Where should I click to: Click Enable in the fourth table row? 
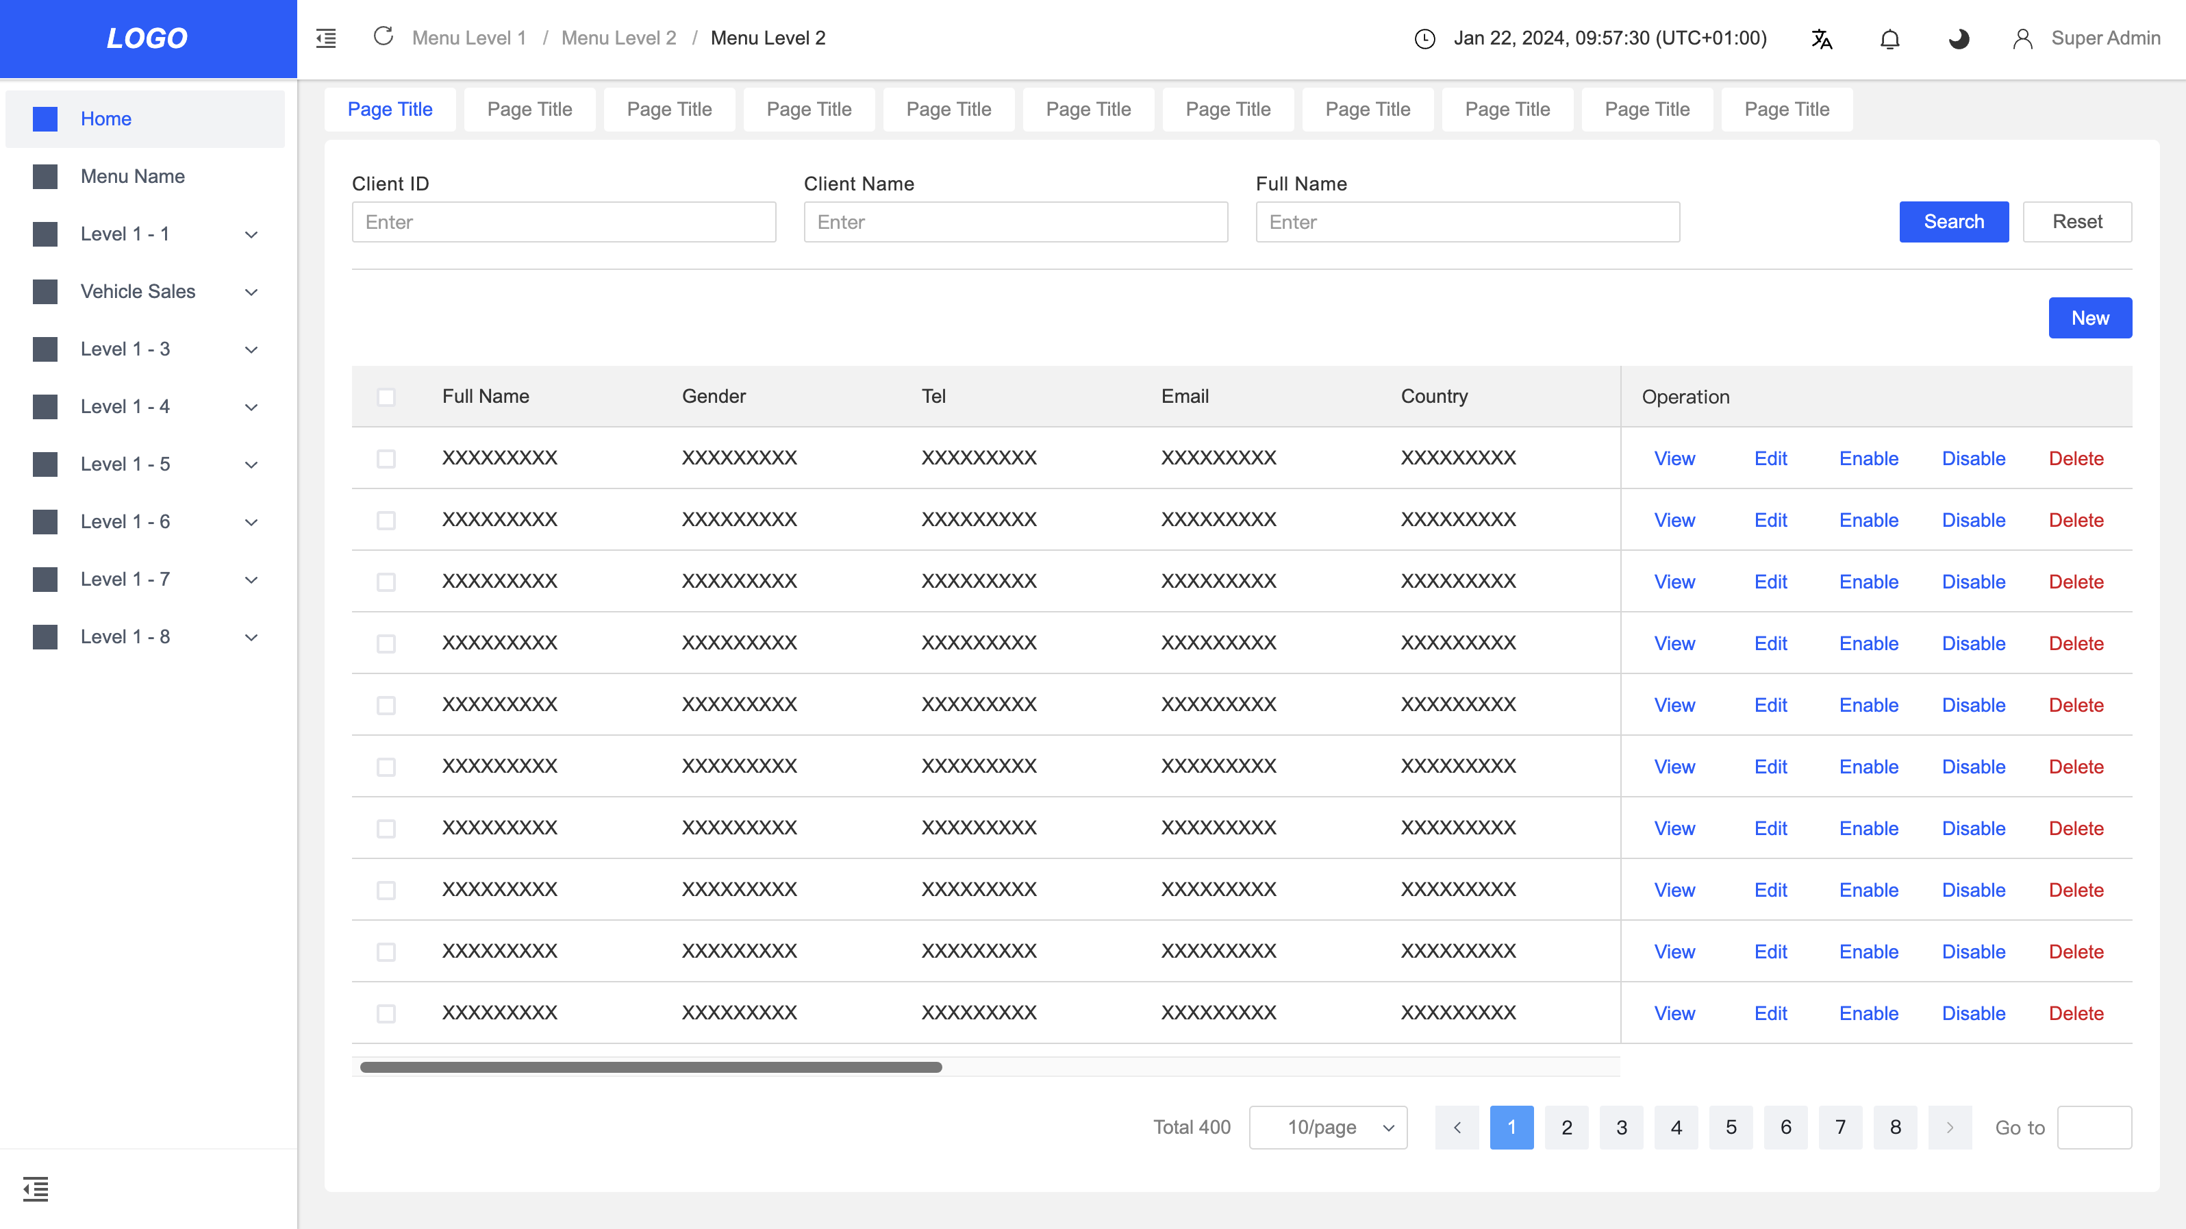coord(1870,644)
